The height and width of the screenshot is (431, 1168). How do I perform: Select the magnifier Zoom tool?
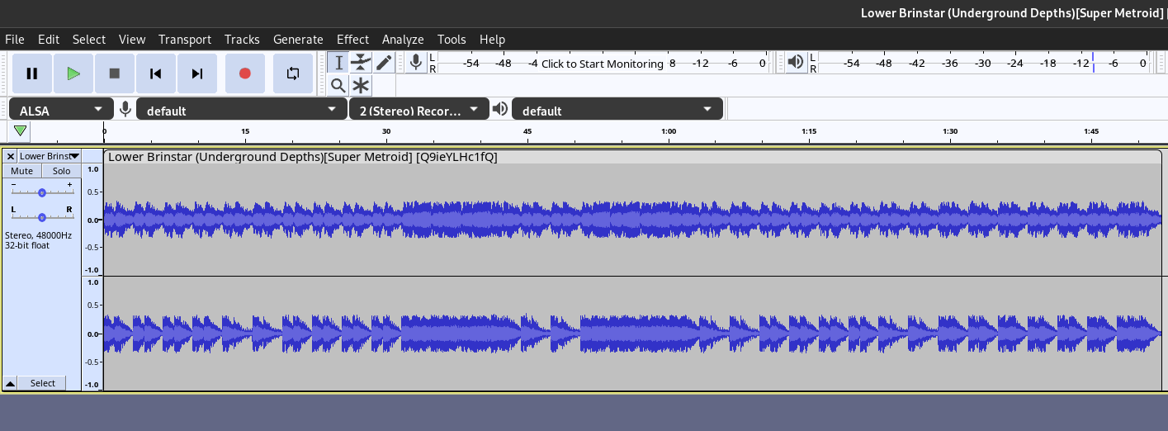point(338,85)
